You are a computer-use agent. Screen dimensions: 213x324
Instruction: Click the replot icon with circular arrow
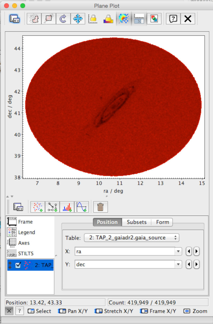pos(63,18)
